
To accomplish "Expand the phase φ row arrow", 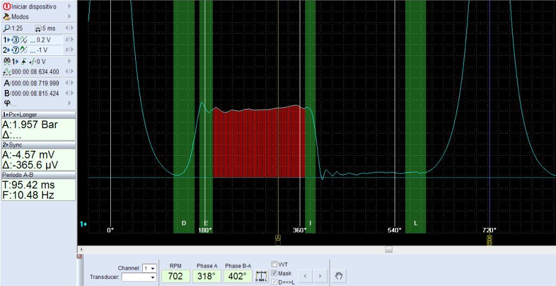I will coord(69,103).
